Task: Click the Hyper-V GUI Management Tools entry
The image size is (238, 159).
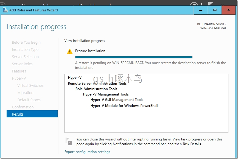Action: [x=117, y=100]
